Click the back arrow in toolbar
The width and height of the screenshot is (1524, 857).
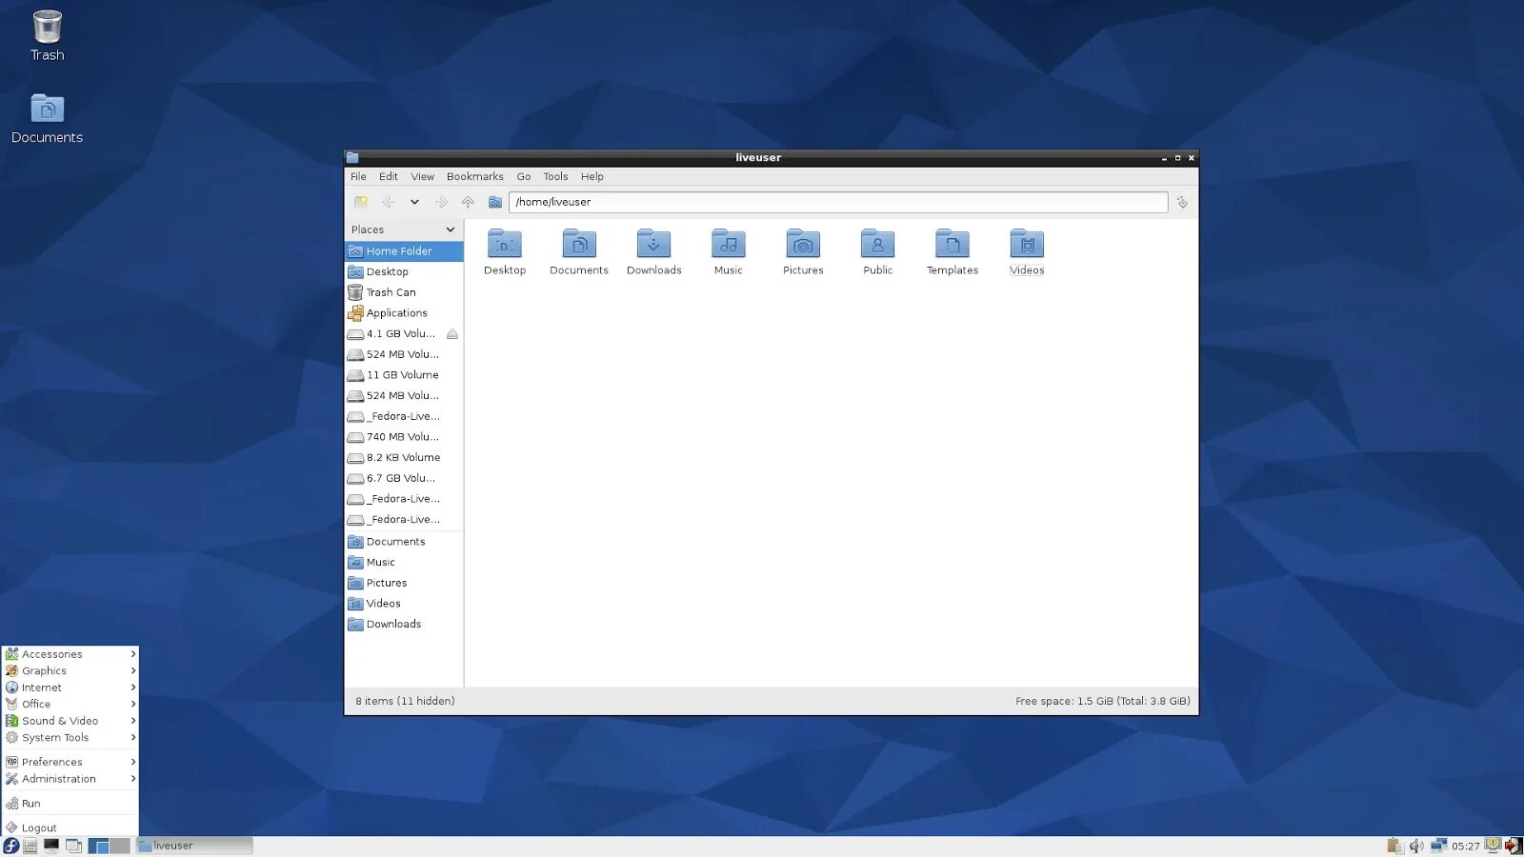388,202
